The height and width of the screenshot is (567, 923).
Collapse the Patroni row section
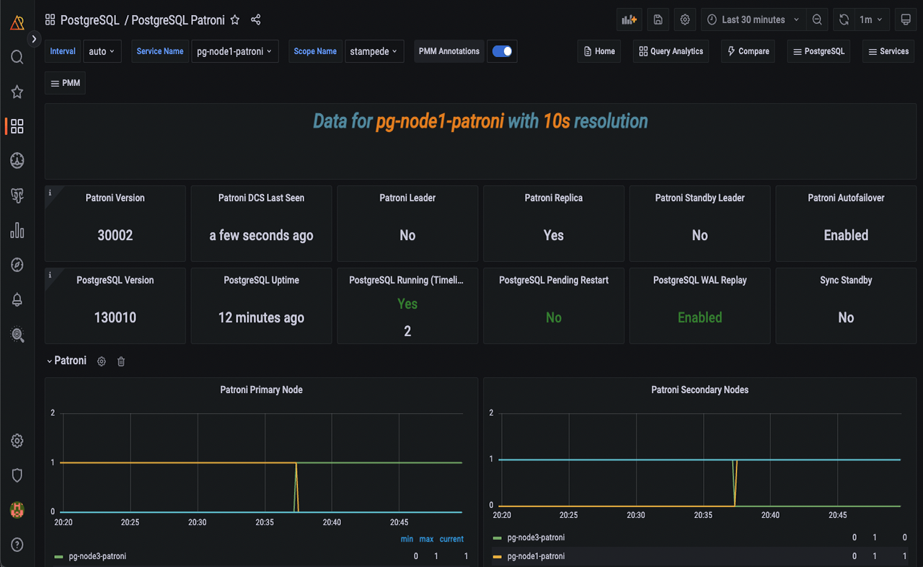70,361
